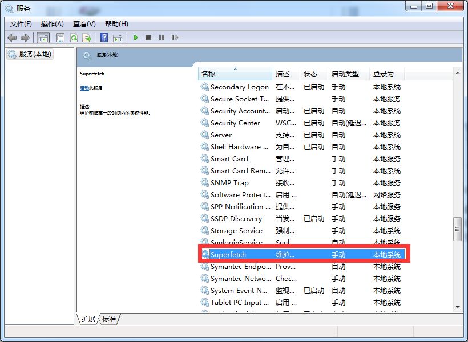Sort by the 描述 column header
The image size is (468, 342).
coord(286,74)
